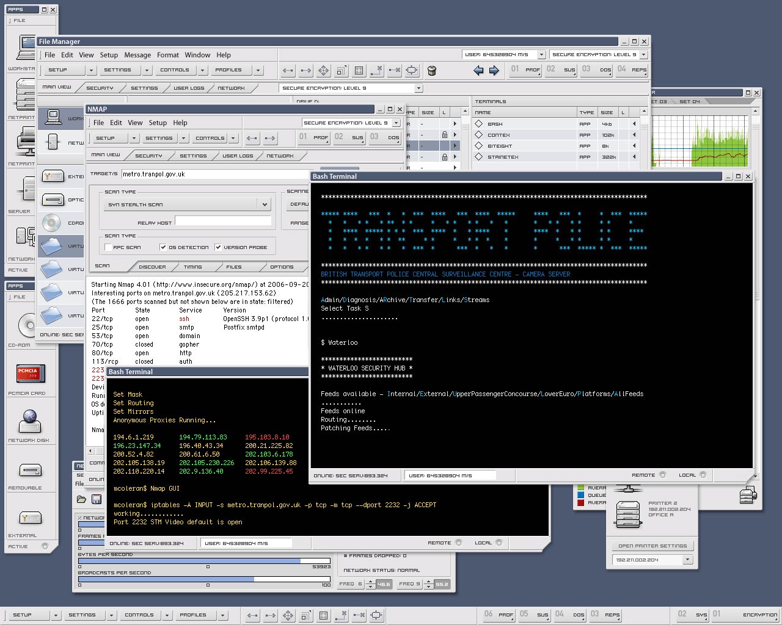
Task: Click the green legend color swatch
Action: tap(581, 488)
